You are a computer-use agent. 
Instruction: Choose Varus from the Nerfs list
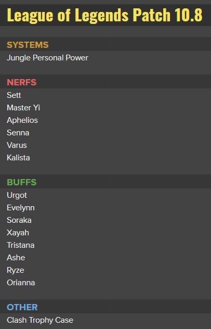click(x=17, y=145)
